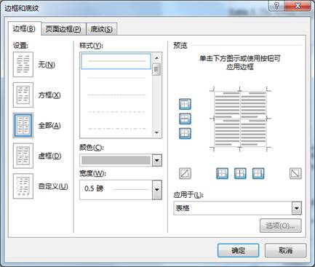This screenshot has height=267, width=315.
Task: Toggle the inside vertical border button
Action: (x=240, y=173)
